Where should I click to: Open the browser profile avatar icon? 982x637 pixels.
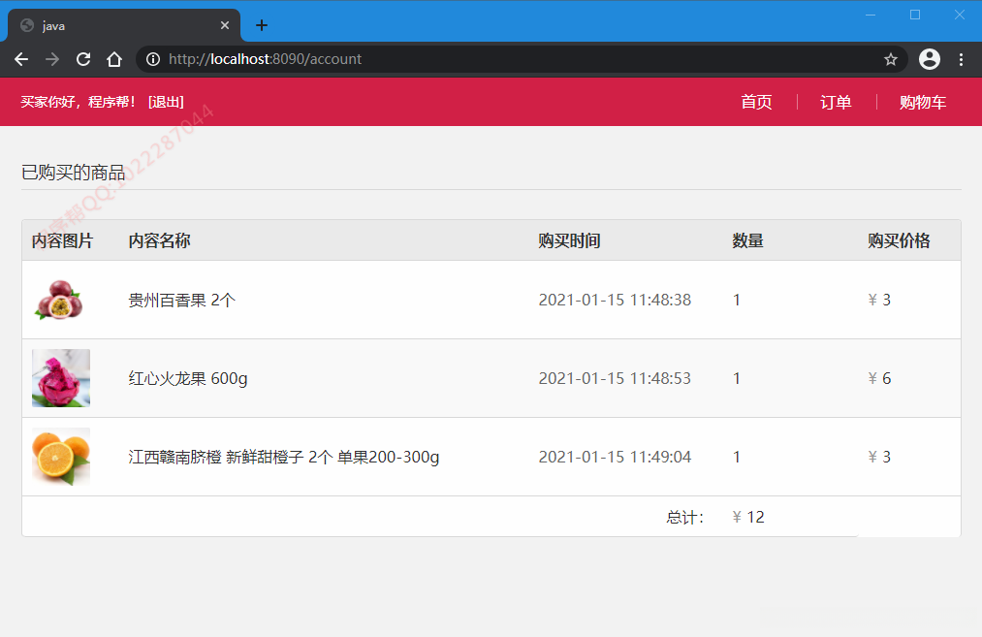[930, 59]
